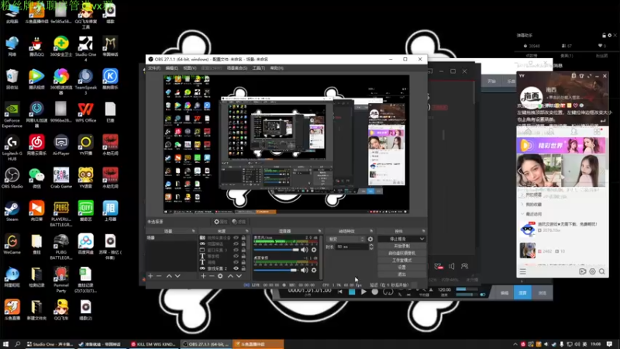Open Windows Start button on taskbar

(x=5, y=344)
